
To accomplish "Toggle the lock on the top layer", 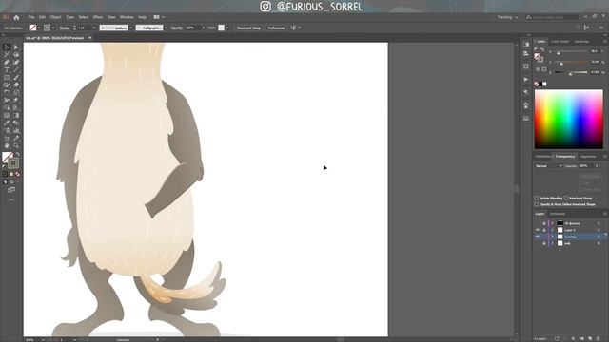I will pos(544,223).
